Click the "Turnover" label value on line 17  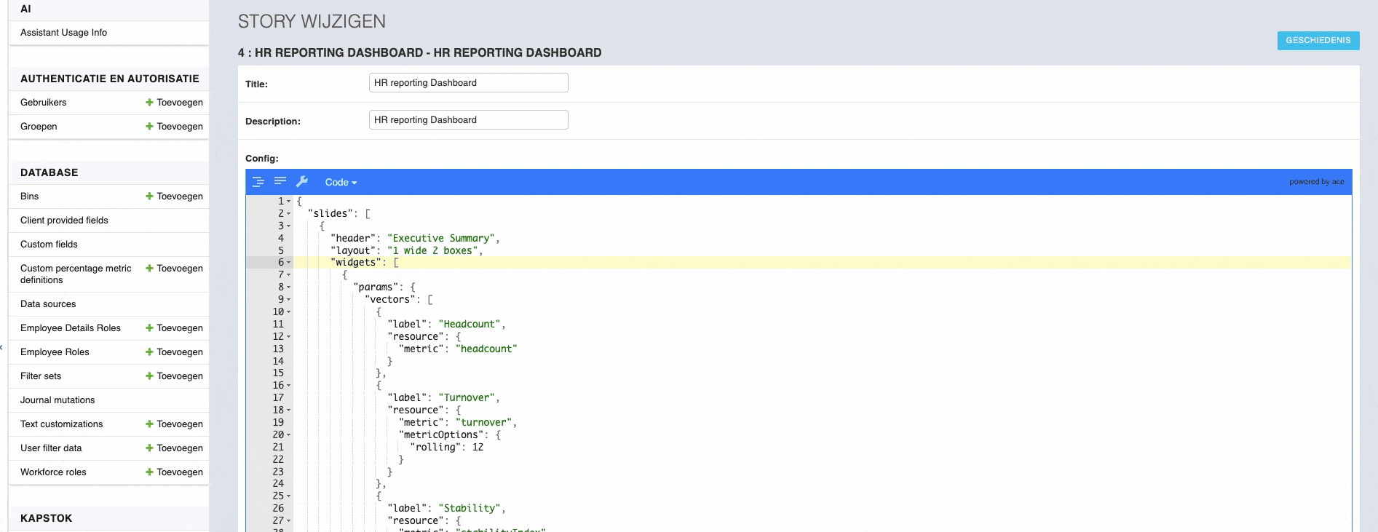pos(467,398)
